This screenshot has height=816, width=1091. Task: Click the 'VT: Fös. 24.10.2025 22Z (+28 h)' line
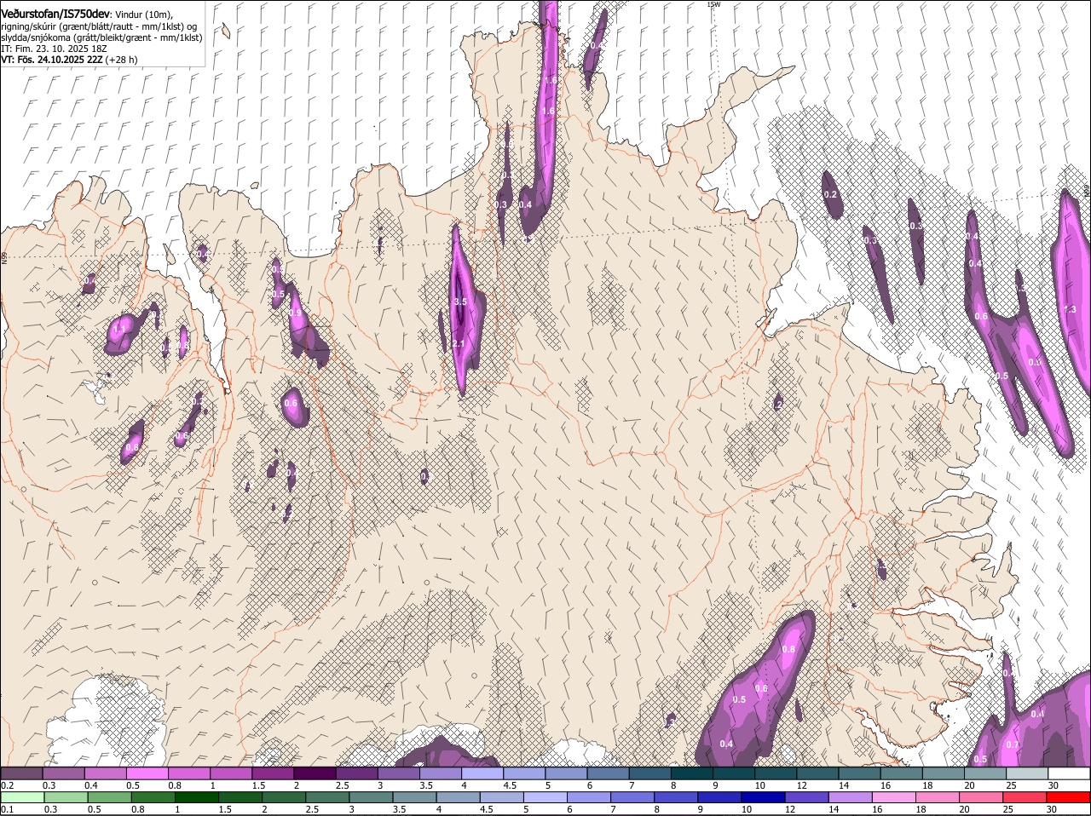tap(70, 60)
